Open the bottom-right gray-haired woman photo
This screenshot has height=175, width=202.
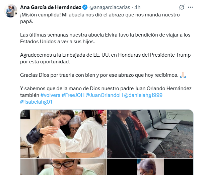150,167
